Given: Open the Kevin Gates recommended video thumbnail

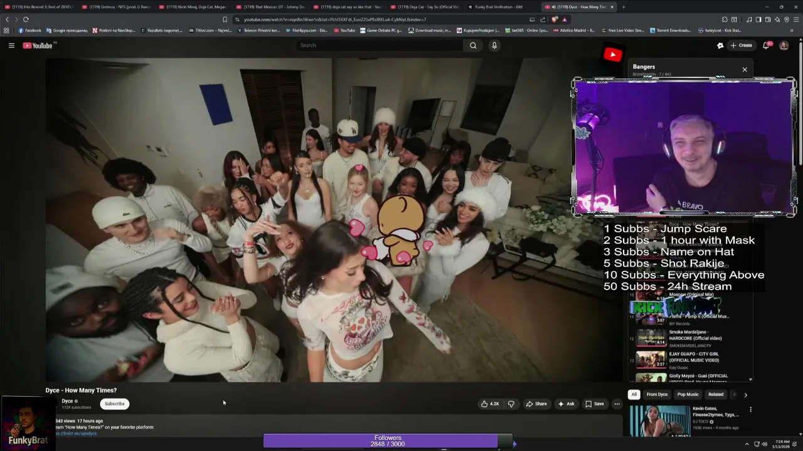Looking at the screenshot, I should click(659, 421).
